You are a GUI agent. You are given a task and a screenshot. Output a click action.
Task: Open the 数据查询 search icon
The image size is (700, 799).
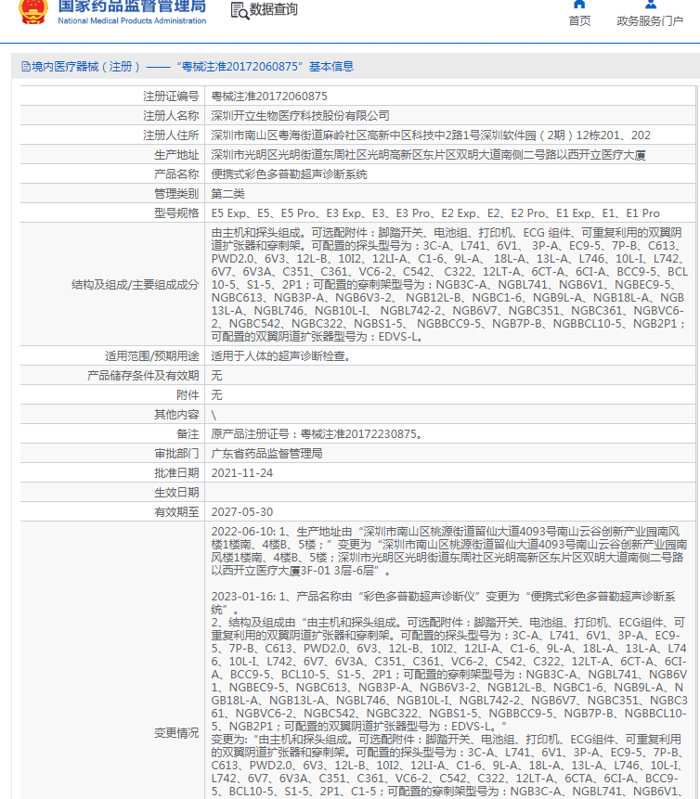[x=240, y=10]
